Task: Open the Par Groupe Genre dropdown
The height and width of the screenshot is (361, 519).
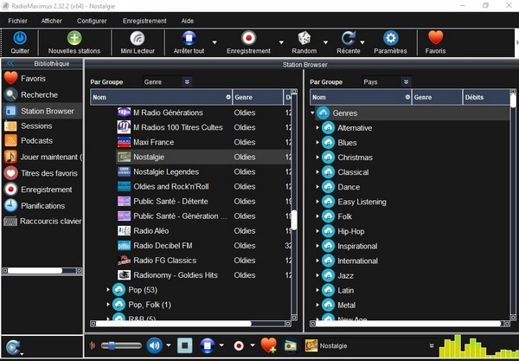Action: 168,82
